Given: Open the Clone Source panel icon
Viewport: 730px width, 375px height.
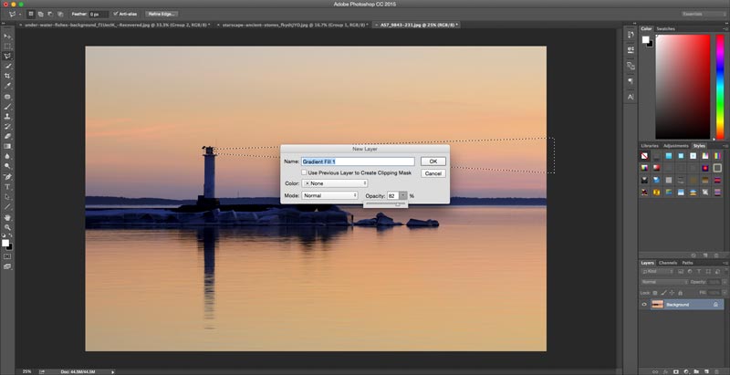Looking at the screenshot, I should (x=631, y=66).
